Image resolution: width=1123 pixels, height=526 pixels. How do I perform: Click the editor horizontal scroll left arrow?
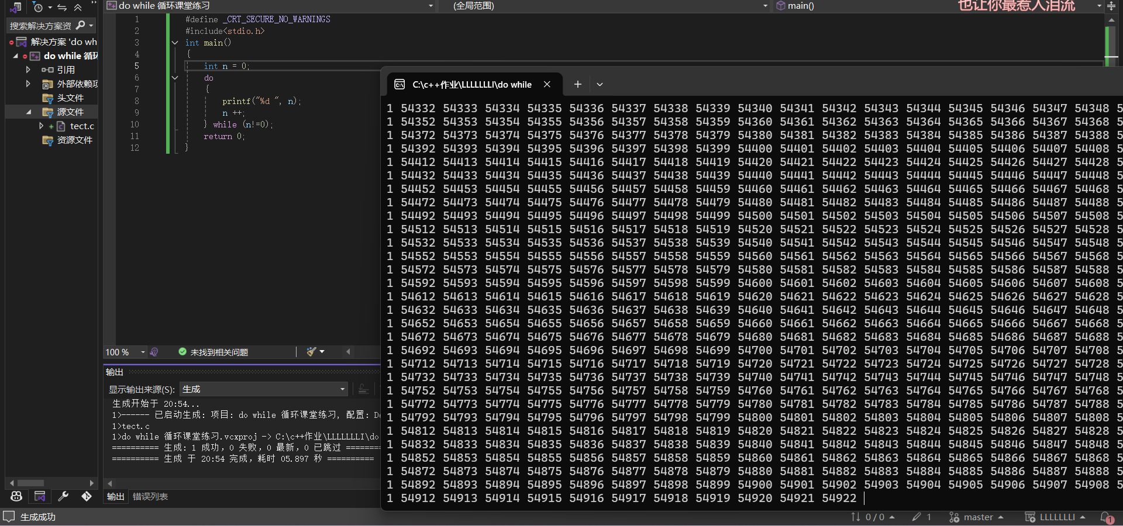coord(349,352)
